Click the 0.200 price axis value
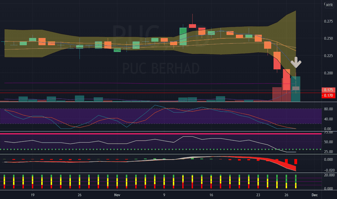 [x=328, y=73]
